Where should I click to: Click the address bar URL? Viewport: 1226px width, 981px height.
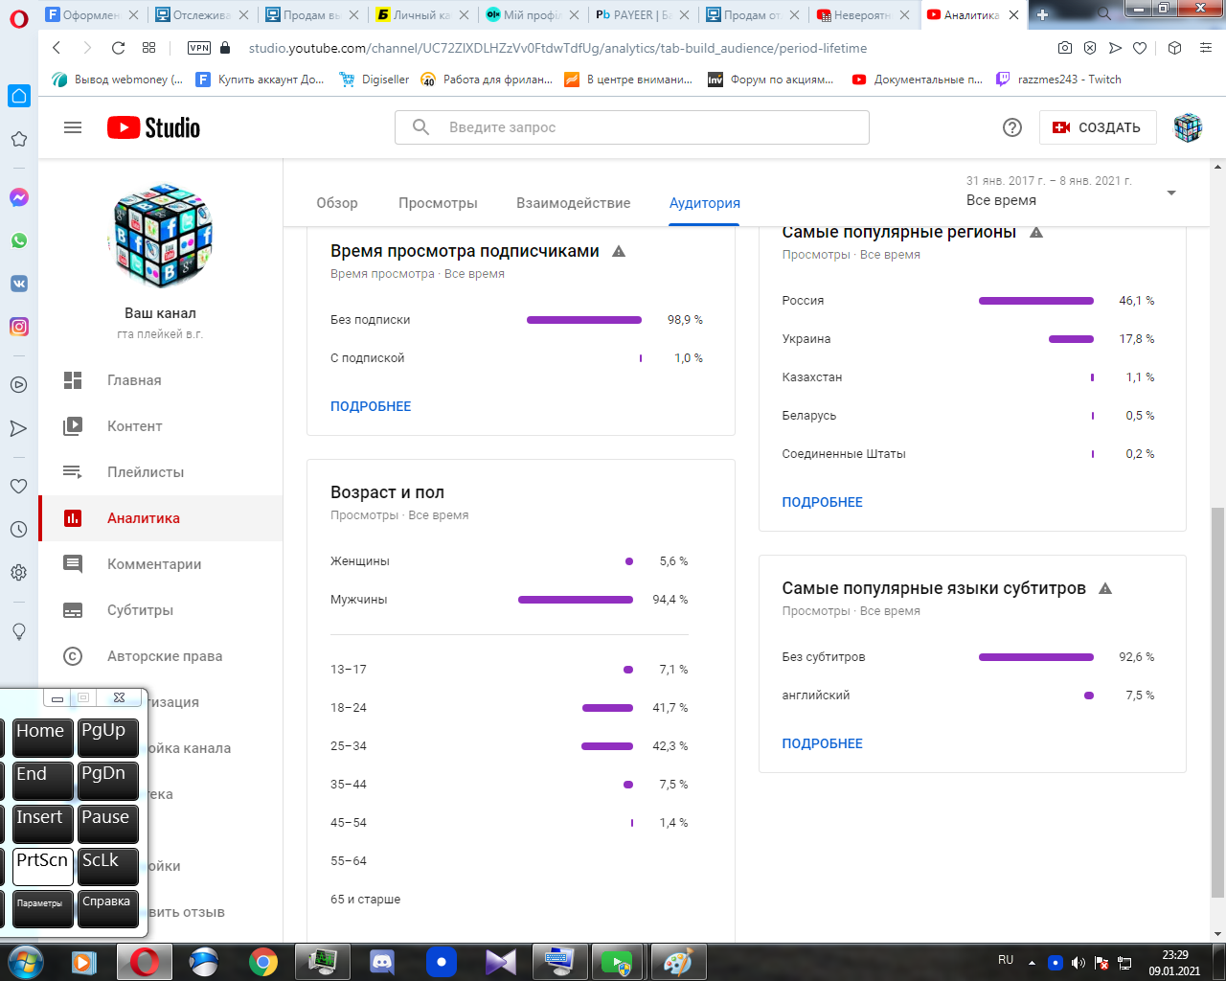(x=557, y=48)
